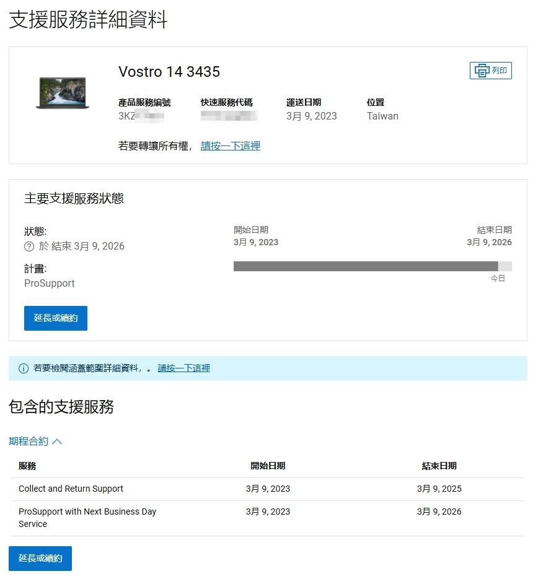The width and height of the screenshot is (551, 579).
Task: Click the 今日 marker under the progress bar
Action: click(x=498, y=279)
